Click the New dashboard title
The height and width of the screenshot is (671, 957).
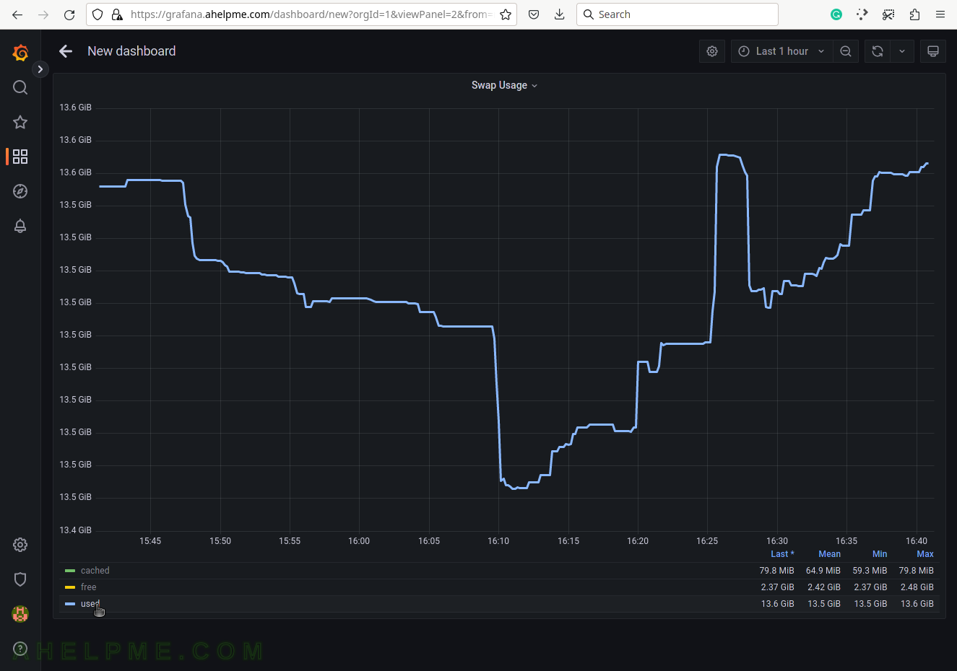click(x=131, y=51)
